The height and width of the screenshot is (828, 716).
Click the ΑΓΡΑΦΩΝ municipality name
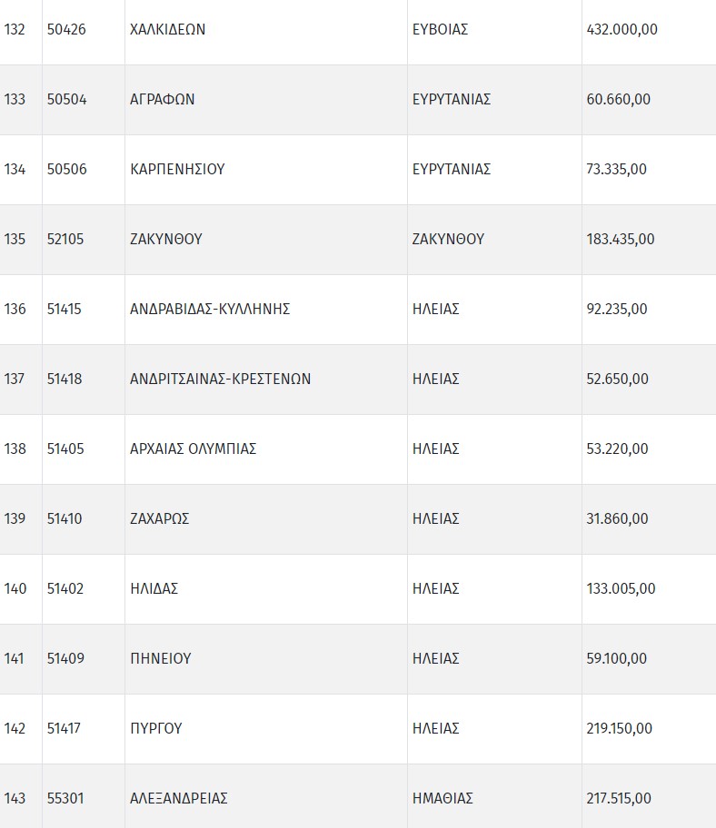[163, 99]
